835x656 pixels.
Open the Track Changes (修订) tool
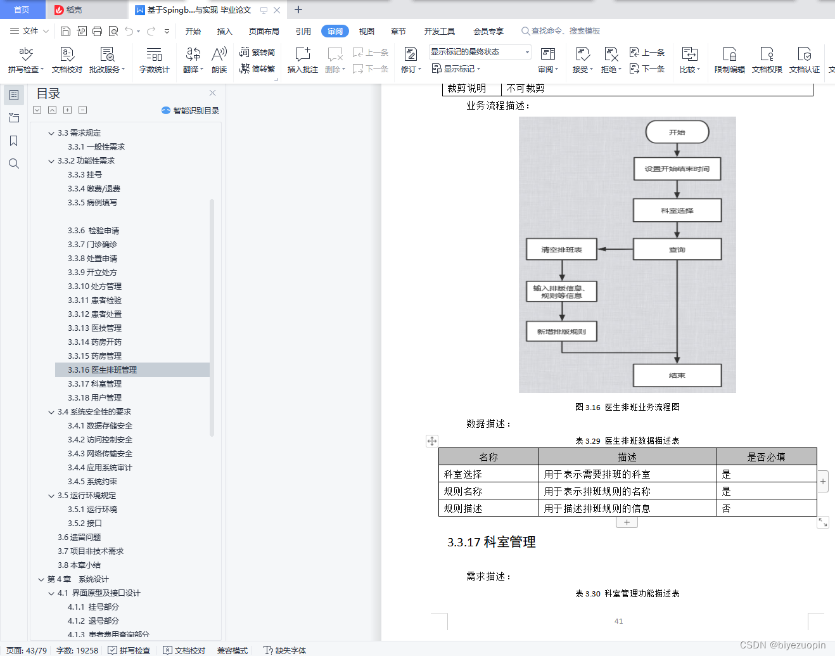pyautogui.click(x=411, y=60)
